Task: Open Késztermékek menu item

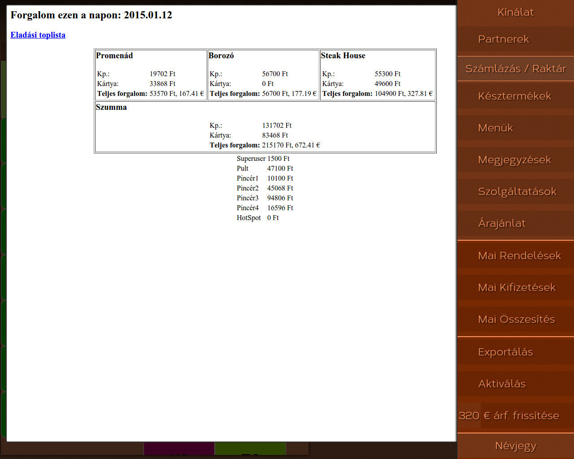Action: [515, 96]
